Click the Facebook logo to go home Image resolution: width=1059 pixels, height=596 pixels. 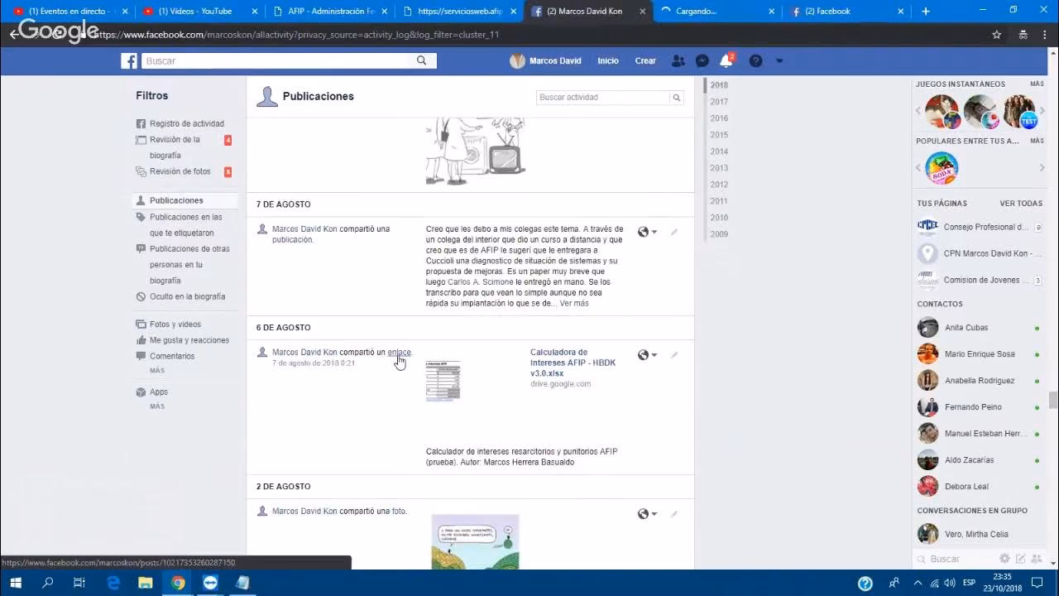(x=129, y=60)
